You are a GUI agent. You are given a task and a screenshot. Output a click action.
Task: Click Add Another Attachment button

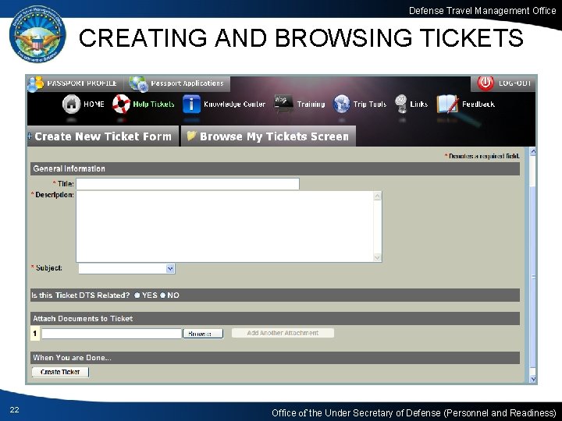283,333
